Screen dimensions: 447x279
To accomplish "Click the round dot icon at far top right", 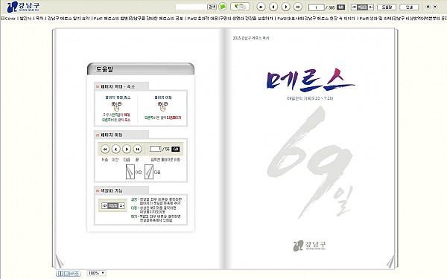I will (x=435, y=7).
